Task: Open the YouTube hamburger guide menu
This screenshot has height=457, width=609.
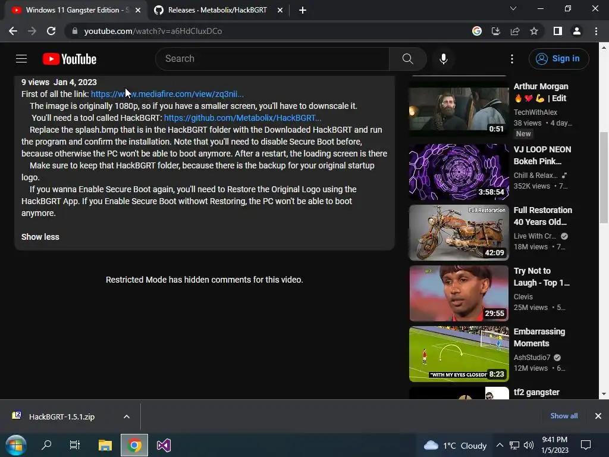Action: [21, 59]
